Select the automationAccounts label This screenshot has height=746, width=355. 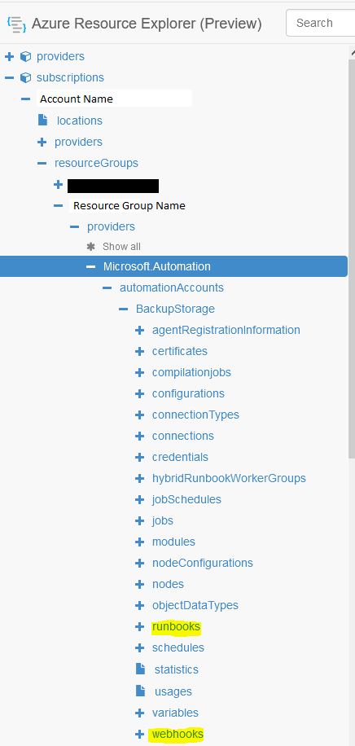point(171,287)
